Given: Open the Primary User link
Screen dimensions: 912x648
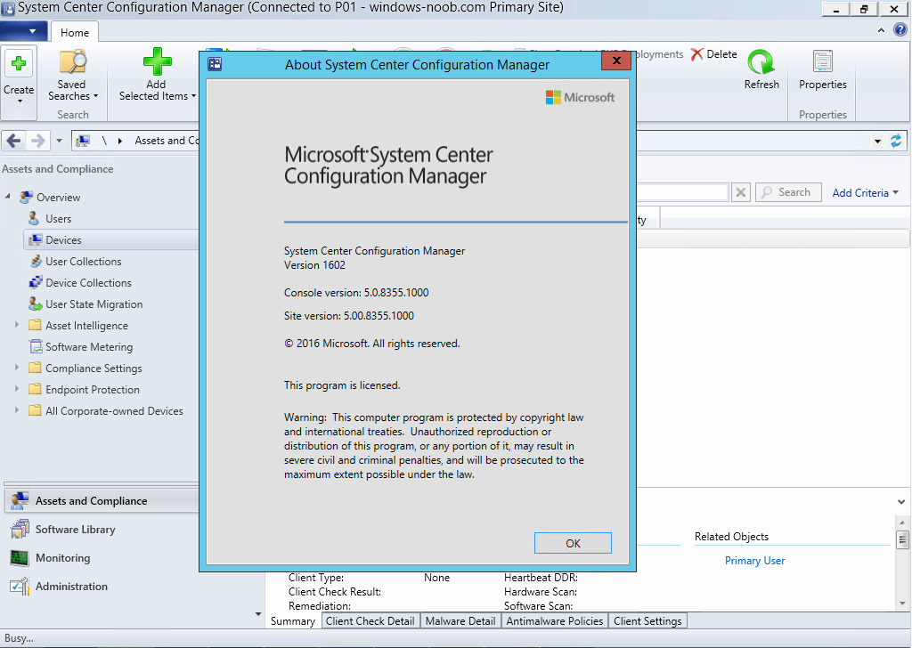Looking at the screenshot, I should [x=754, y=561].
